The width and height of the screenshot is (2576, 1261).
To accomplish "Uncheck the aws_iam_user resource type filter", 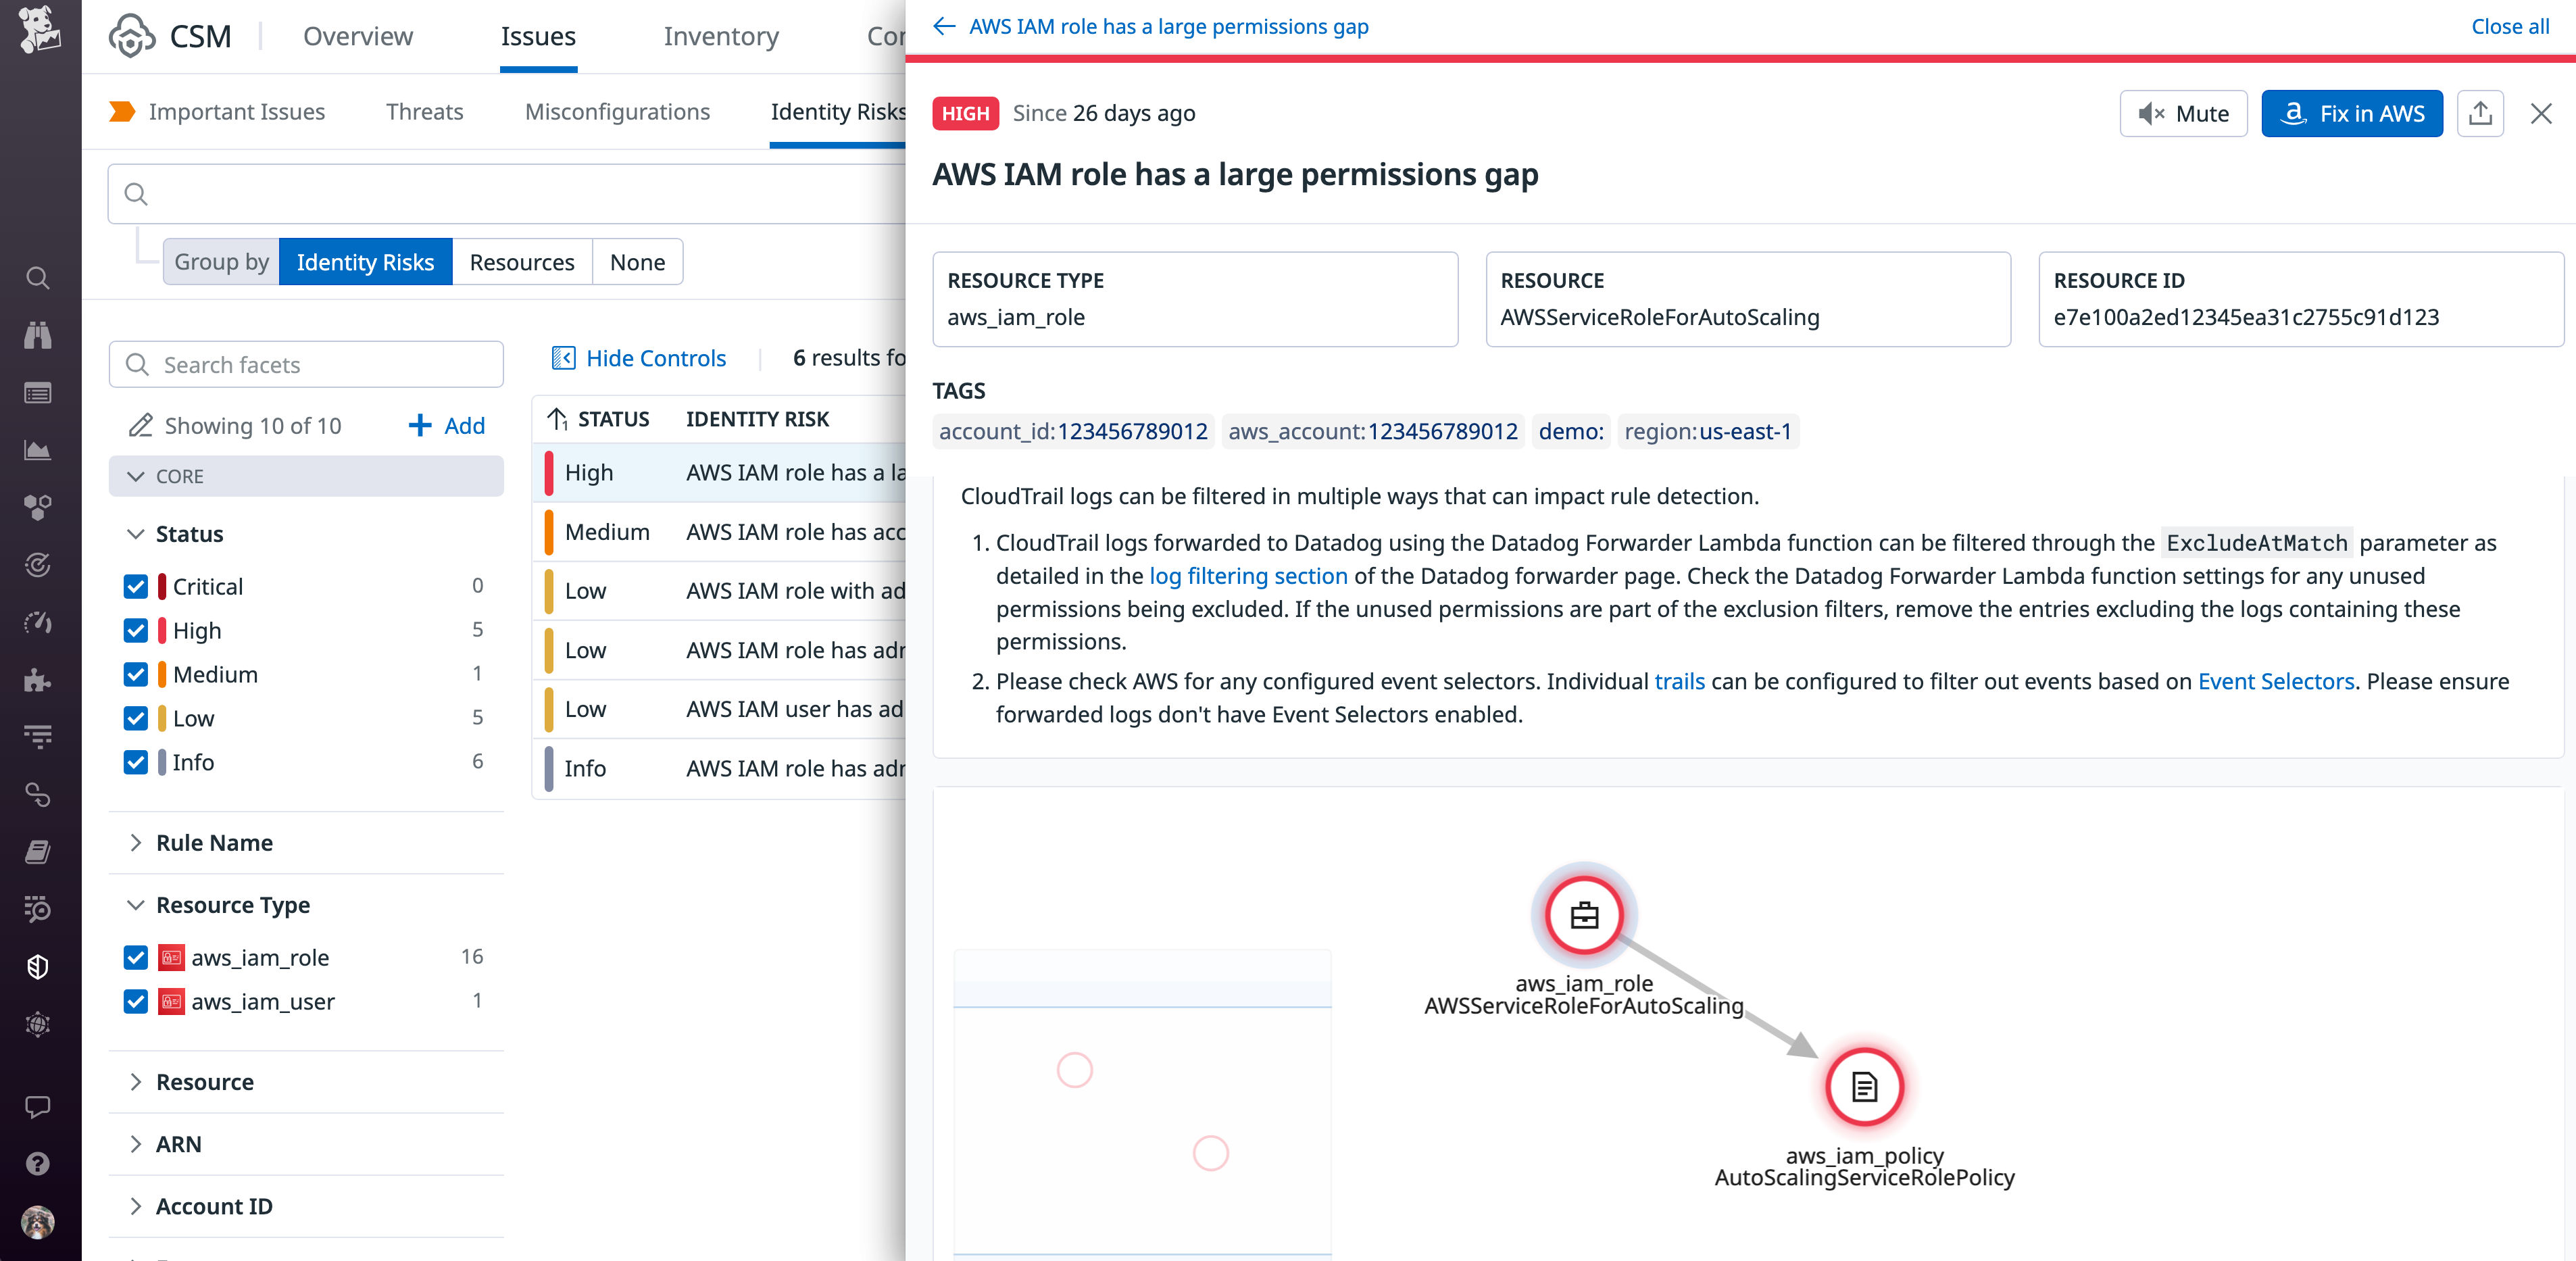I will [136, 1001].
